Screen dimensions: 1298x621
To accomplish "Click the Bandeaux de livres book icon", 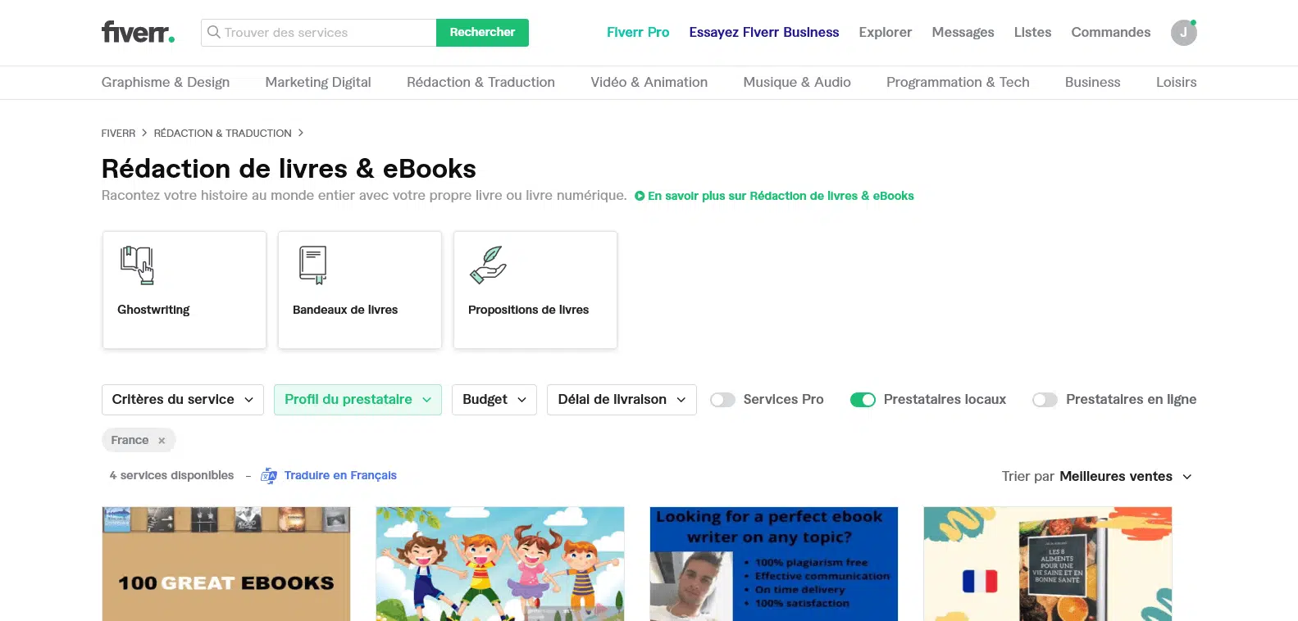I will click(313, 265).
